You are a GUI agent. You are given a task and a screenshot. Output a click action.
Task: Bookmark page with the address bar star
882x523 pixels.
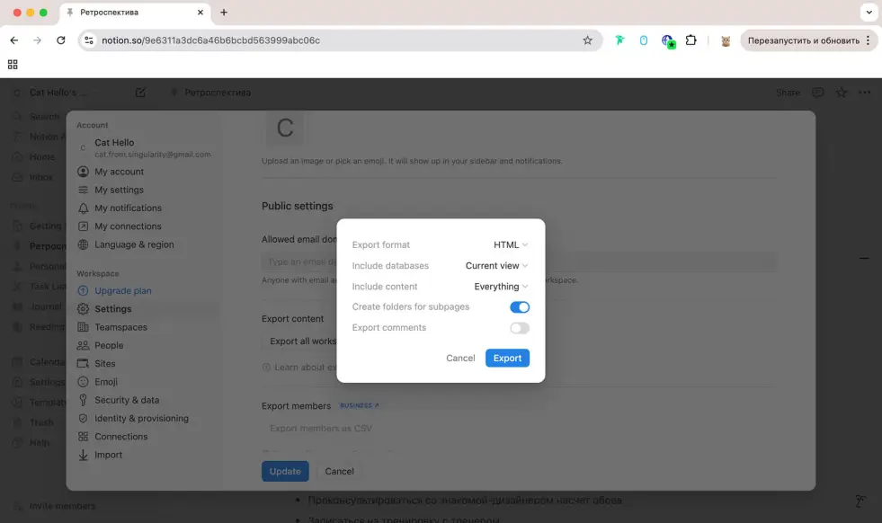[588, 40]
